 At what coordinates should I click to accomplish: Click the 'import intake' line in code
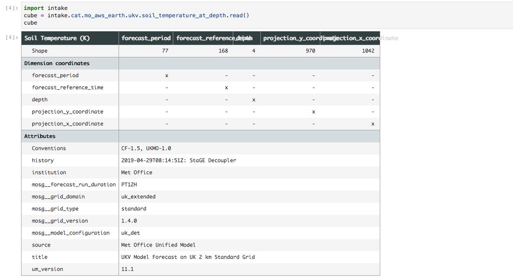46,9
